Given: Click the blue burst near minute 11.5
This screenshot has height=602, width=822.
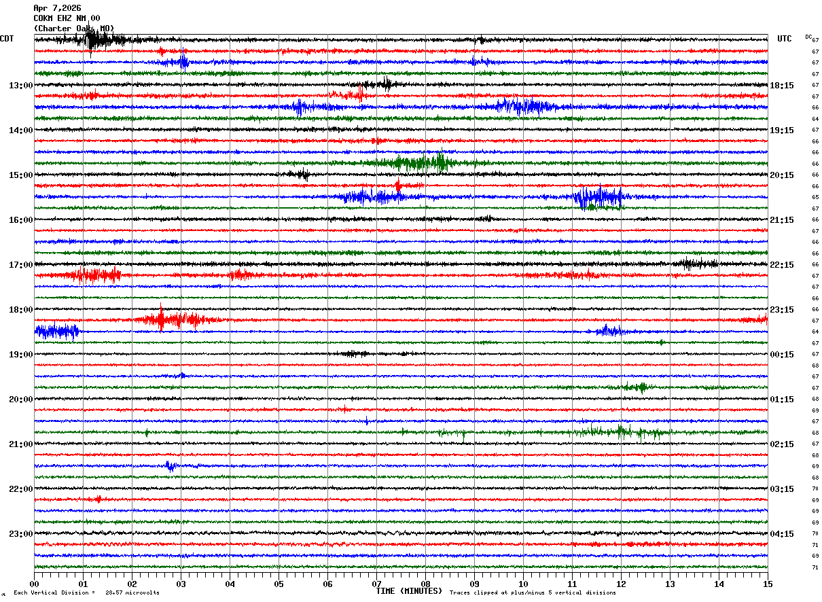Looking at the screenshot, I should tap(598, 197).
